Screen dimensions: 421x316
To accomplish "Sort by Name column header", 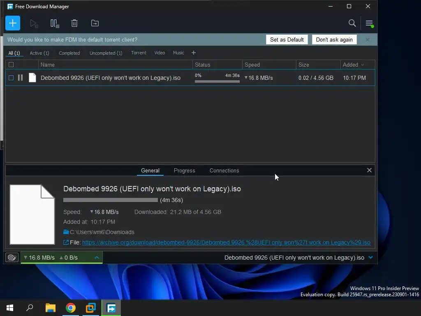I will 48,65.
